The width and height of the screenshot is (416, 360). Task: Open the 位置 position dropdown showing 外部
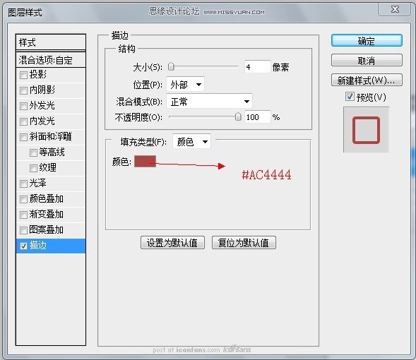185,85
